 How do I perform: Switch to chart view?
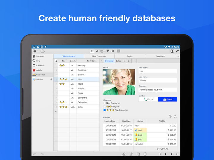click(97, 51)
